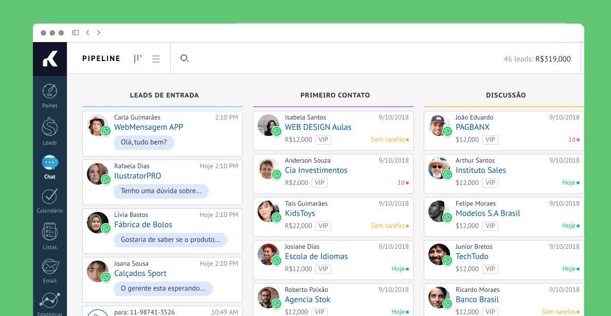
Task: Open the Calendário checkmark icon
Action: (x=49, y=196)
